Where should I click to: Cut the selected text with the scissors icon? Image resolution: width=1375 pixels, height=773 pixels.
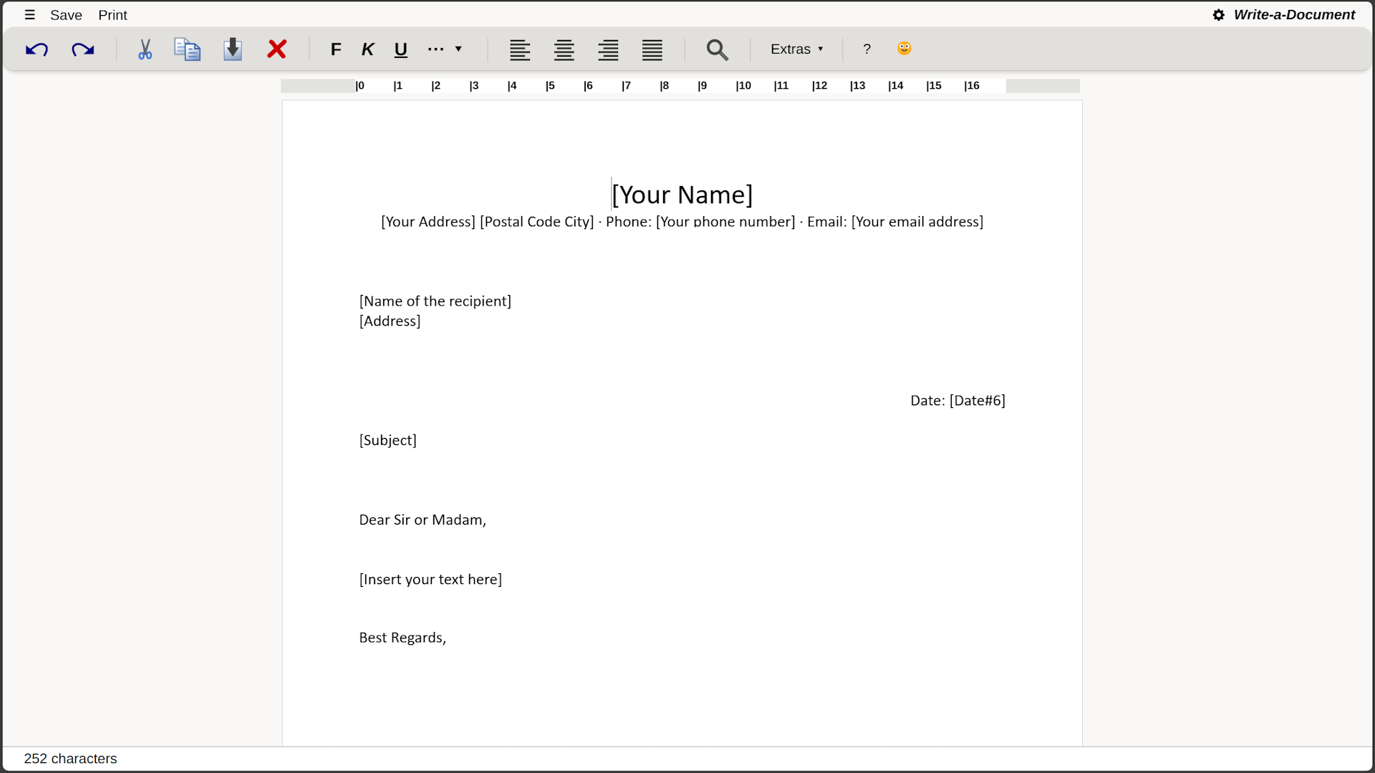[x=145, y=49]
